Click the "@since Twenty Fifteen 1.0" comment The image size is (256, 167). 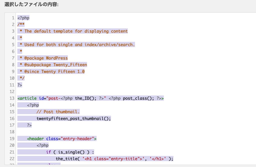pyautogui.click(x=54, y=72)
